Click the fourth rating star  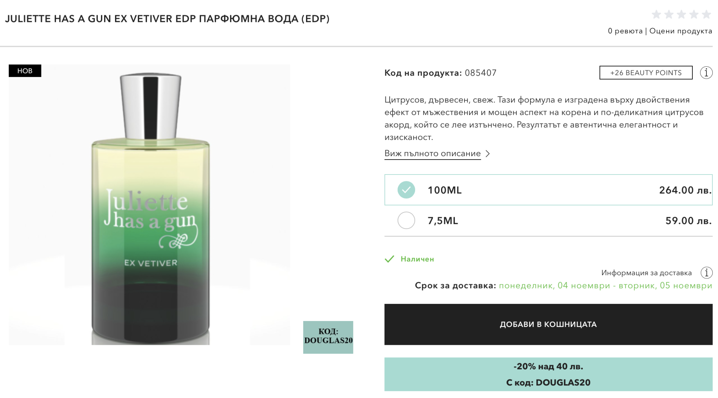[x=694, y=15]
